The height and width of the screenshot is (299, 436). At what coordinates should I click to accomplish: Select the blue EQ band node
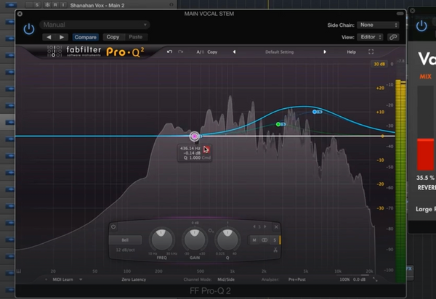[315, 112]
